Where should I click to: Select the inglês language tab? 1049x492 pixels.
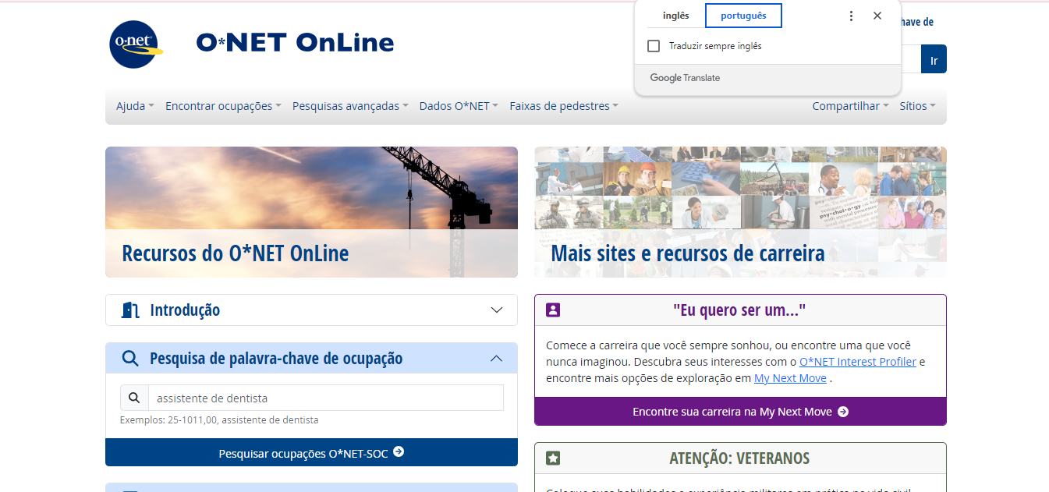676,16
